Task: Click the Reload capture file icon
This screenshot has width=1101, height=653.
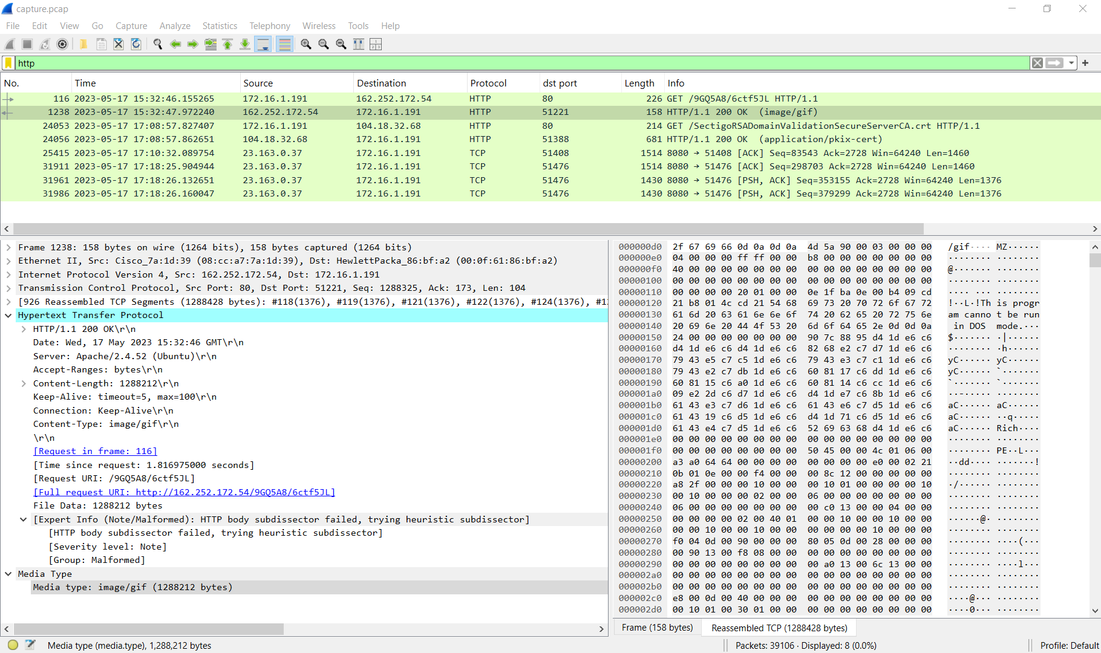Action: [x=136, y=44]
